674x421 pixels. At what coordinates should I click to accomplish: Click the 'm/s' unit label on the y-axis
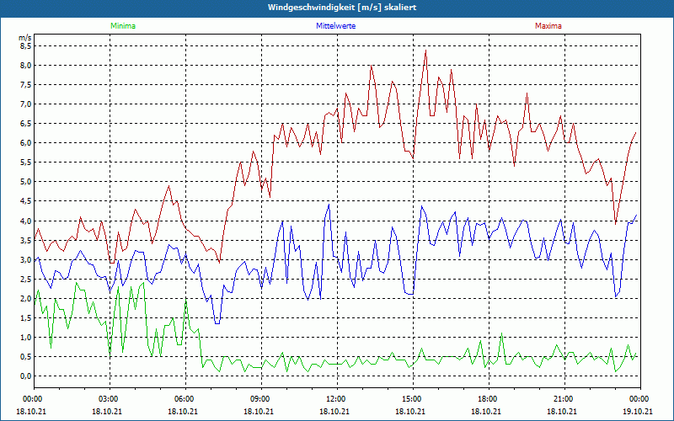click(x=25, y=38)
